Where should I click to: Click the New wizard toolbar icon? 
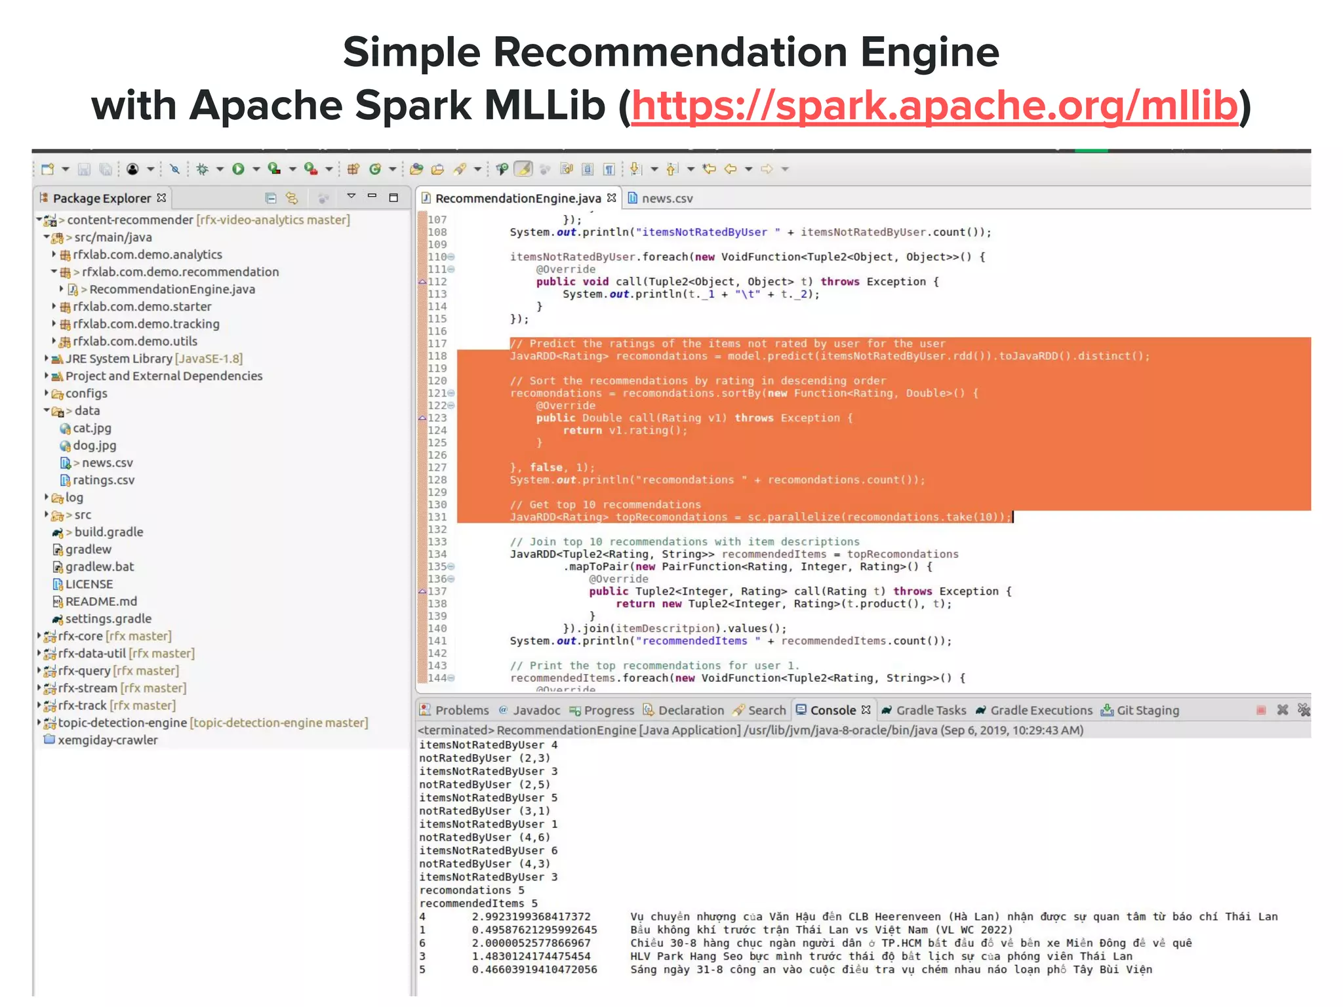tap(47, 169)
